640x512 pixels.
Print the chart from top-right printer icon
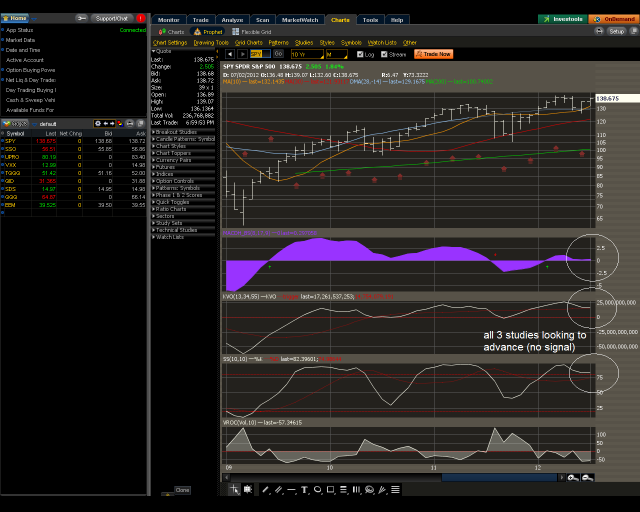[x=599, y=31]
